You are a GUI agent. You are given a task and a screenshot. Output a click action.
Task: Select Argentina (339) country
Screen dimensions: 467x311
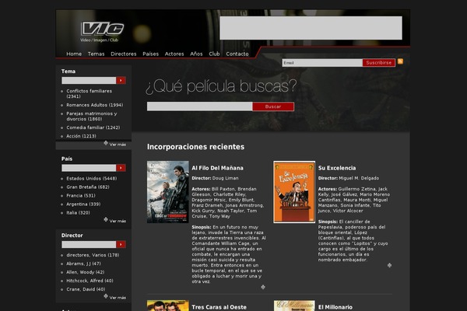[x=83, y=204]
